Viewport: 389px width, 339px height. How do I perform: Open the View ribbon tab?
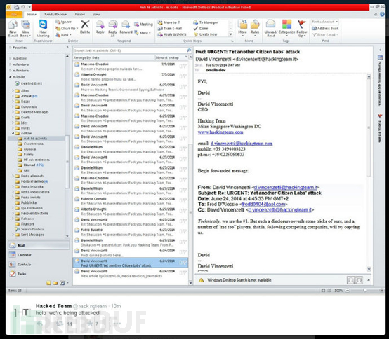[96, 15]
